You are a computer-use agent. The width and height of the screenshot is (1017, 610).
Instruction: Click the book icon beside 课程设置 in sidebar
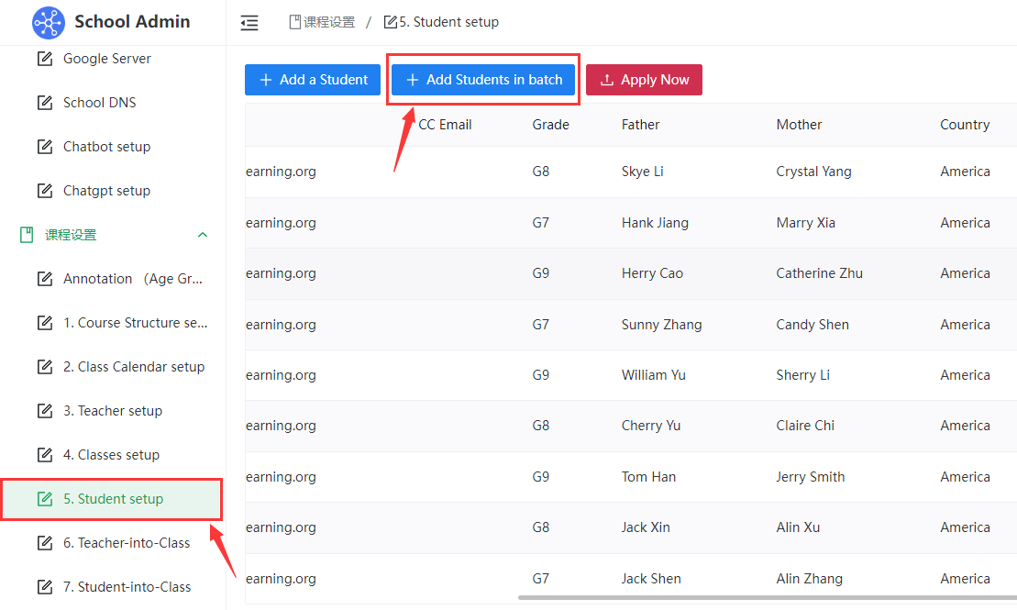[27, 235]
